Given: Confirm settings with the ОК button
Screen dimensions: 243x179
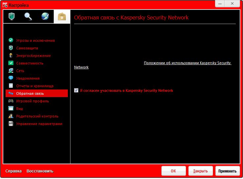Looking at the screenshot, I should [174, 171].
